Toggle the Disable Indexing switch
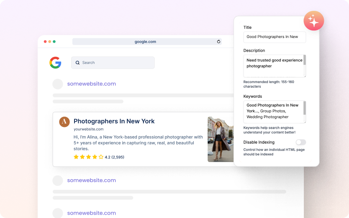Viewport: 349px width, 218px height. [300, 142]
